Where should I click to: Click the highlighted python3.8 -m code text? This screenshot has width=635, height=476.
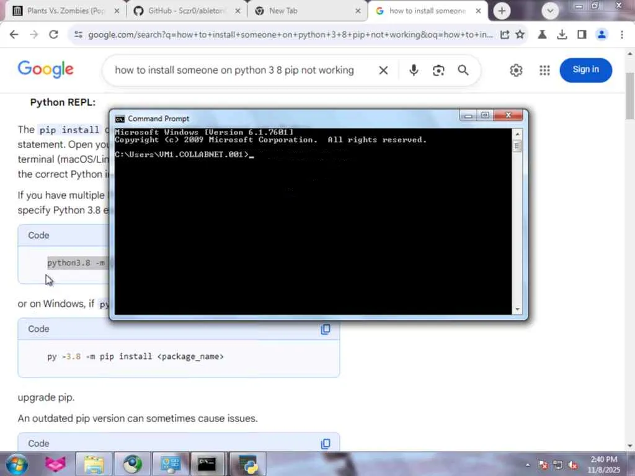pyautogui.click(x=76, y=263)
